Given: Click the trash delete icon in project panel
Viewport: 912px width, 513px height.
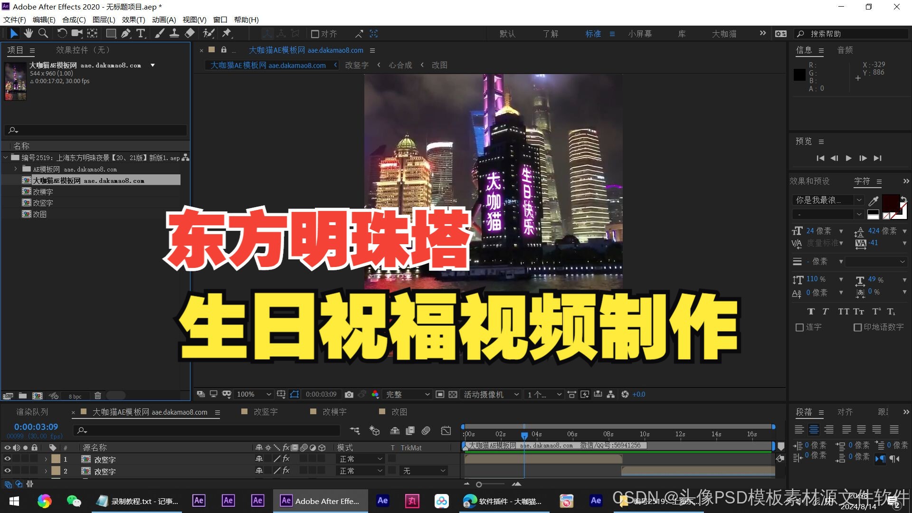Looking at the screenshot, I should click(x=98, y=396).
